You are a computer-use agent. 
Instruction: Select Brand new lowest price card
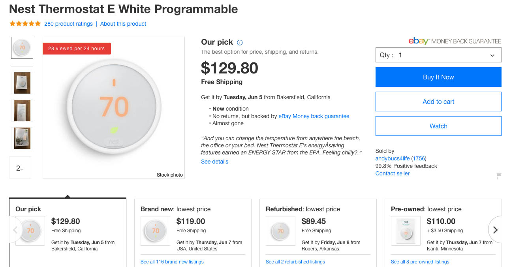193,233
